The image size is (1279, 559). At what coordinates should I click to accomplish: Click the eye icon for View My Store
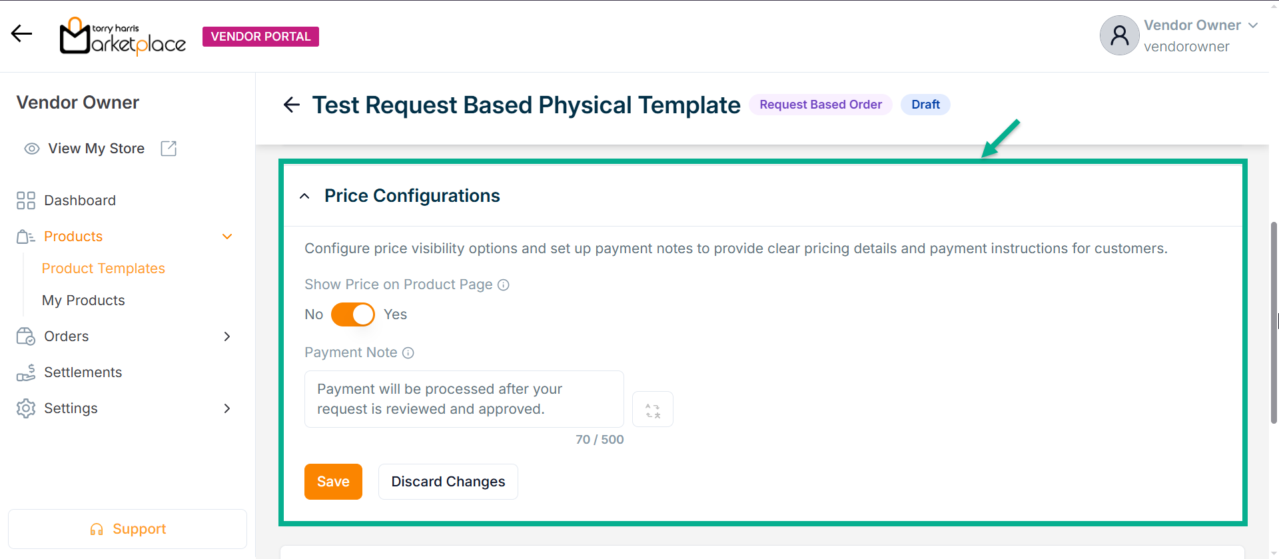tap(31, 149)
